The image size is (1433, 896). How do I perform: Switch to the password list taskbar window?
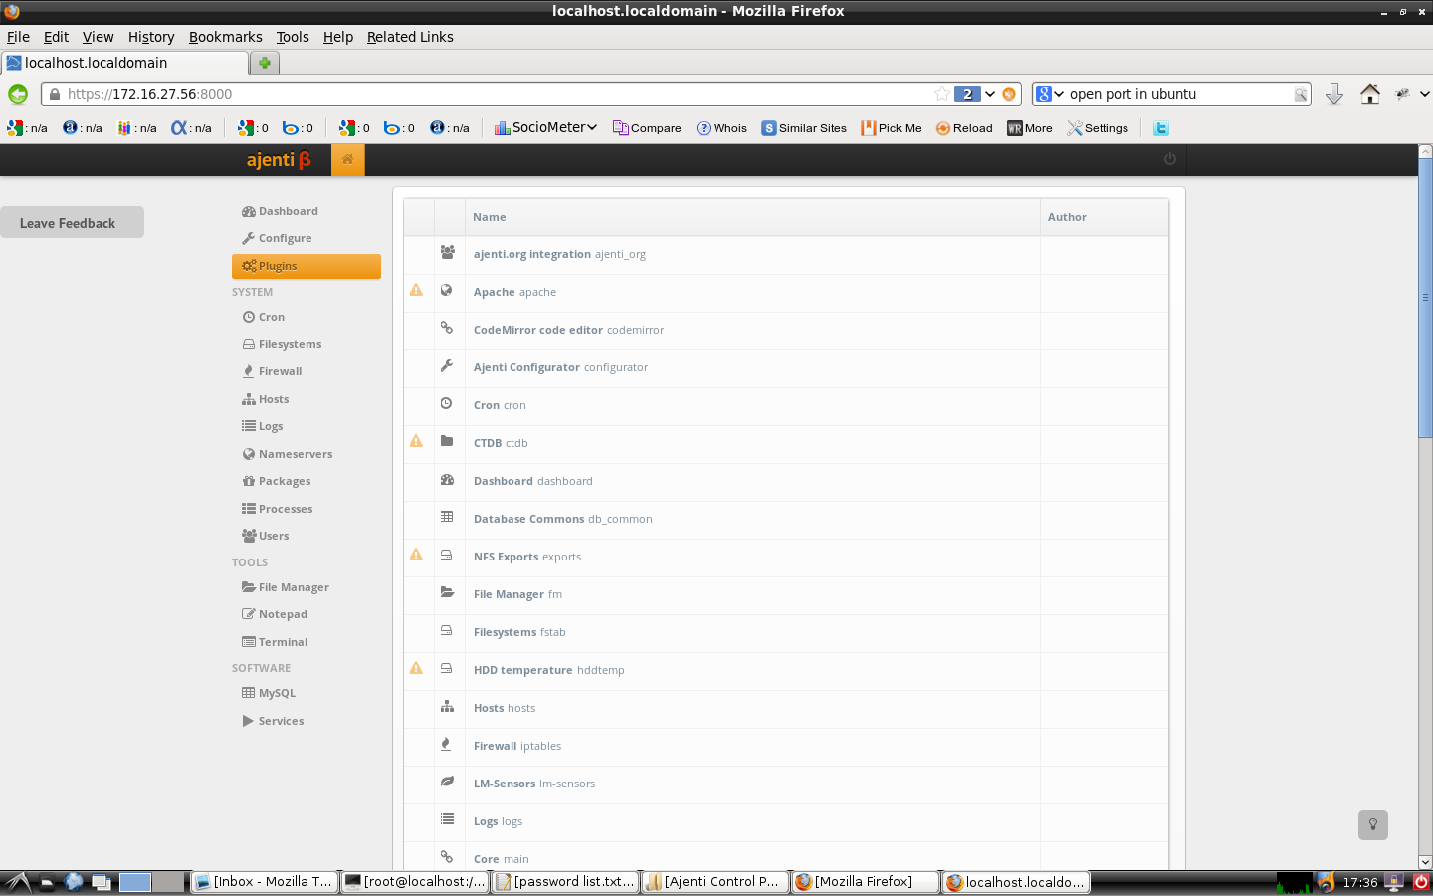tap(564, 882)
